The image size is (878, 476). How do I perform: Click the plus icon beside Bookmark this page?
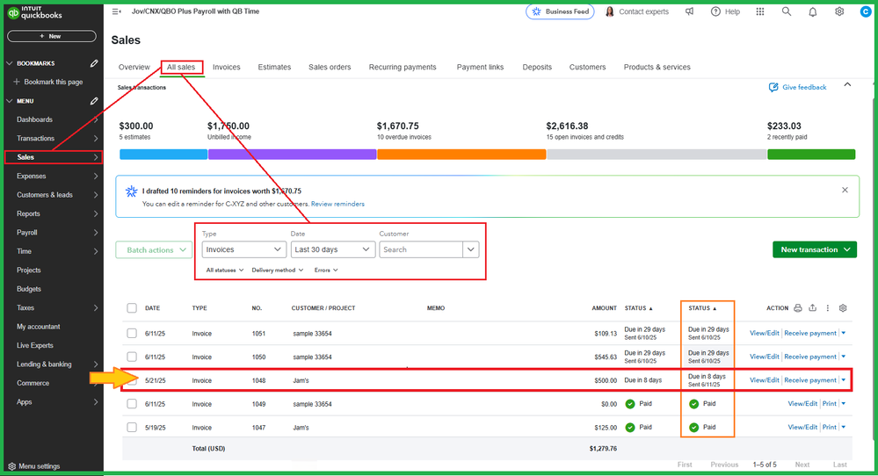pyautogui.click(x=16, y=82)
